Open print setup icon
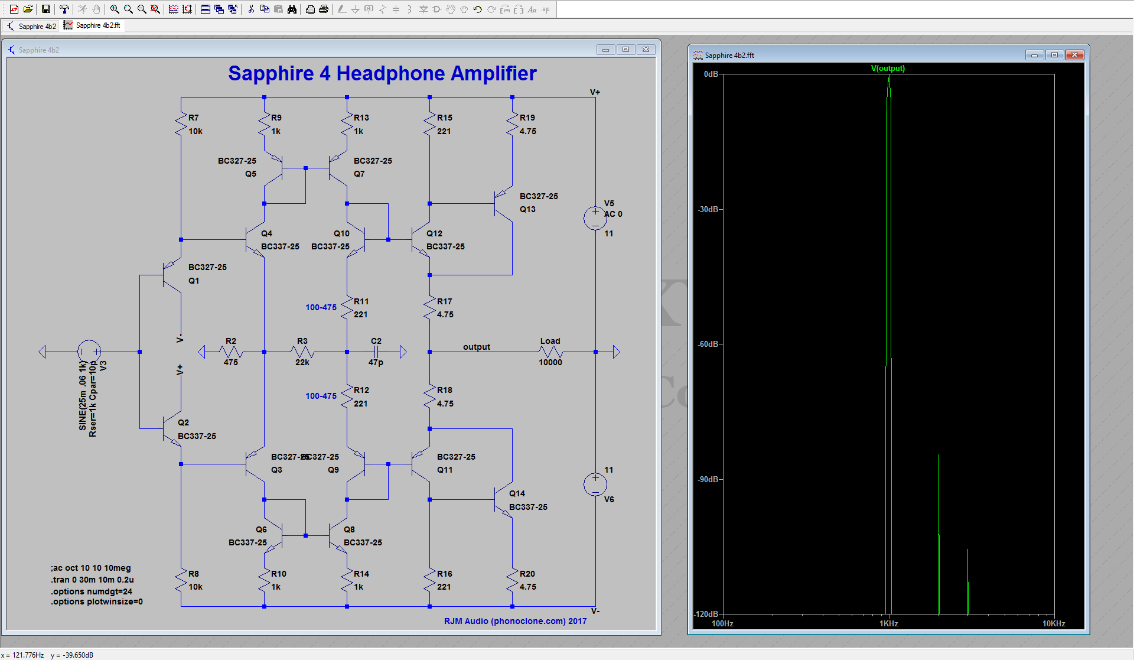This screenshot has width=1134, height=660. 310,9
